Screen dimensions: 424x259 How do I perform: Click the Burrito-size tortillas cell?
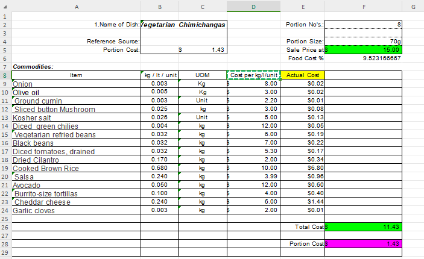pyautogui.click(x=76, y=193)
